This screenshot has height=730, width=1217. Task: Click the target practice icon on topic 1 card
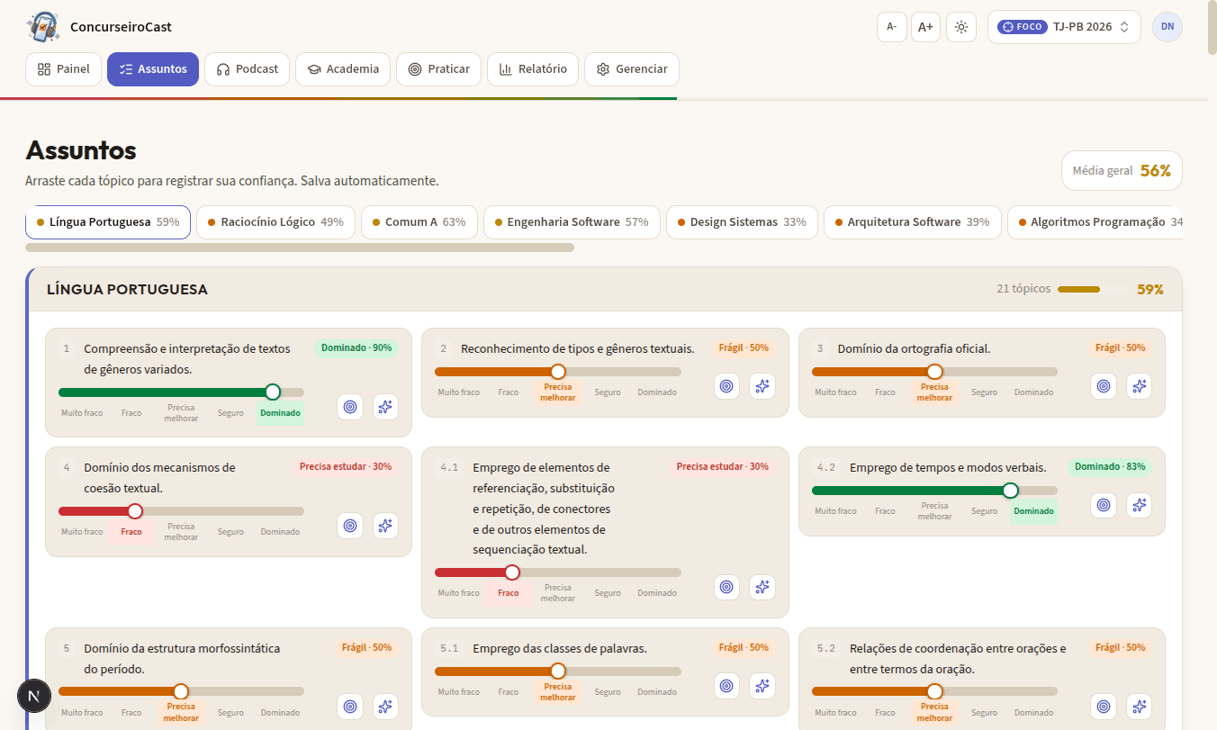point(350,407)
